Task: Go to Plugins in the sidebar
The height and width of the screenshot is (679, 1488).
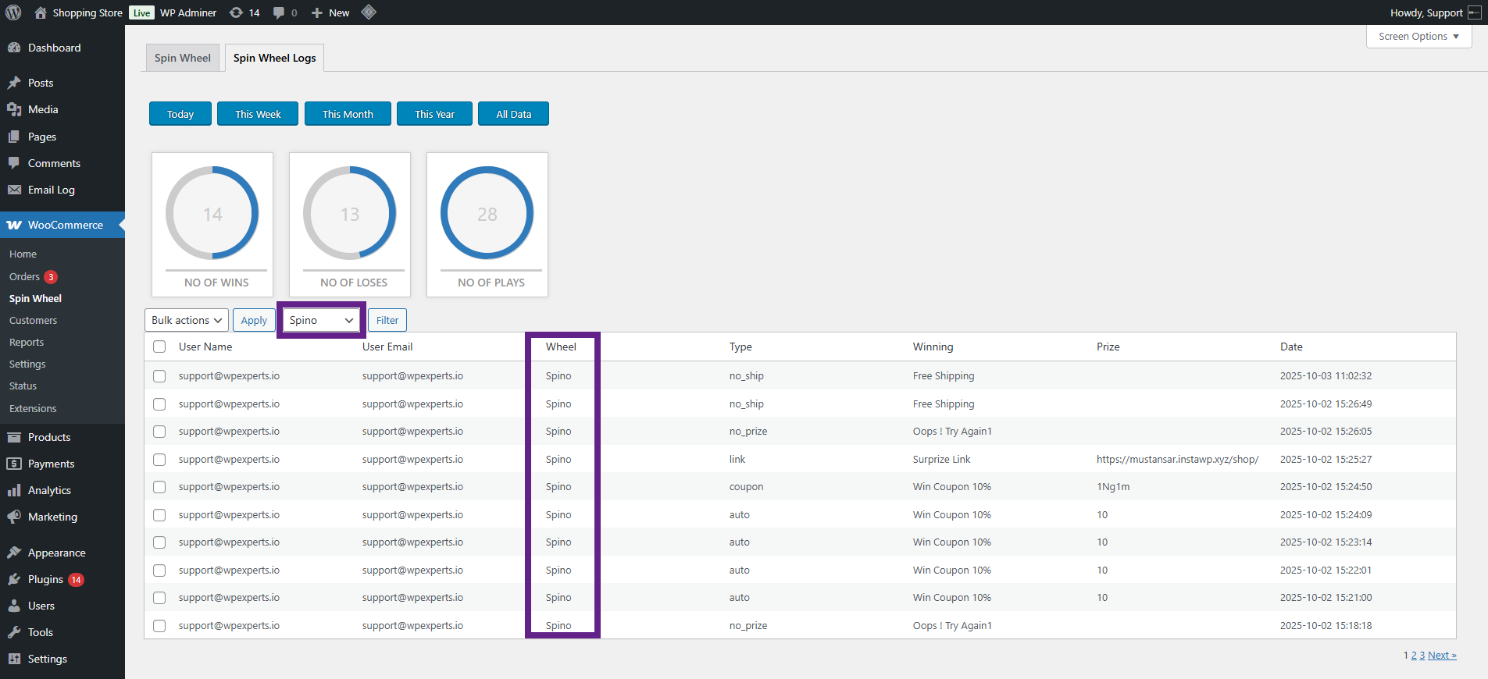Action: pos(45,579)
